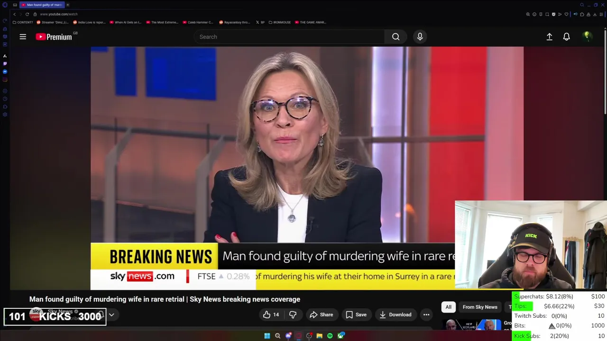The width and height of the screenshot is (607, 341).
Task: Click the YouTube search box
Action: pos(289,36)
